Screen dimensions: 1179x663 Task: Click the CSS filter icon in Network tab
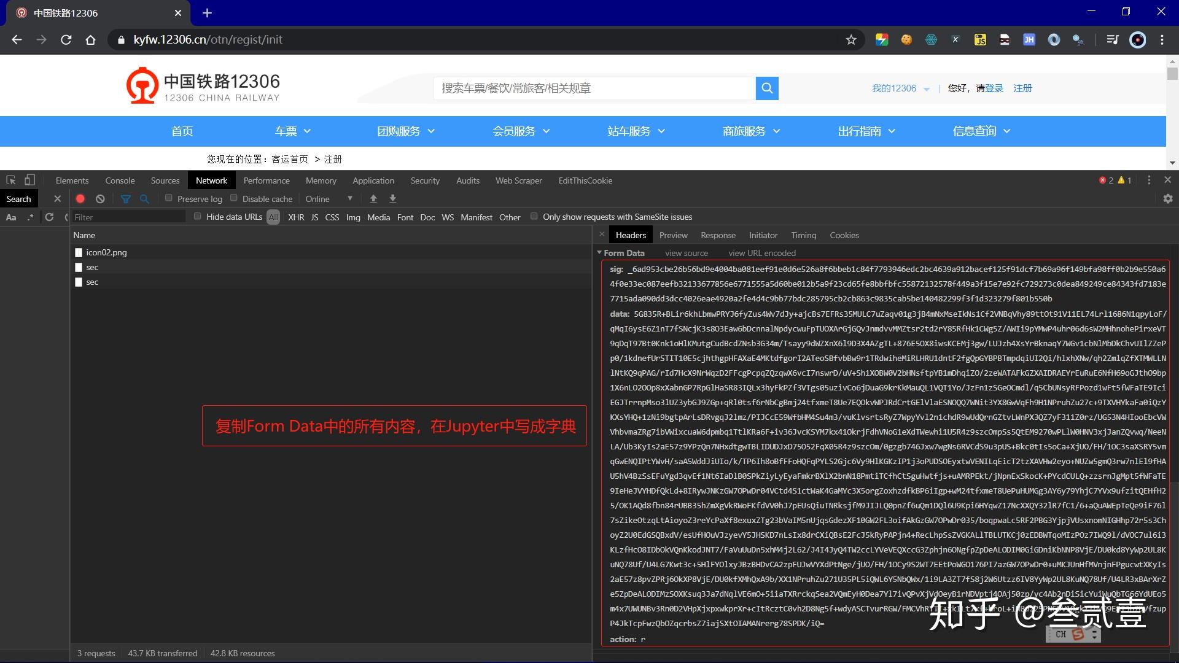click(333, 217)
